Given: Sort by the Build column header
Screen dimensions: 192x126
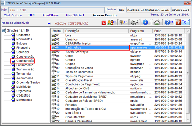Looking at the screenshot, I should pyautogui.click(x=169, y=31).
